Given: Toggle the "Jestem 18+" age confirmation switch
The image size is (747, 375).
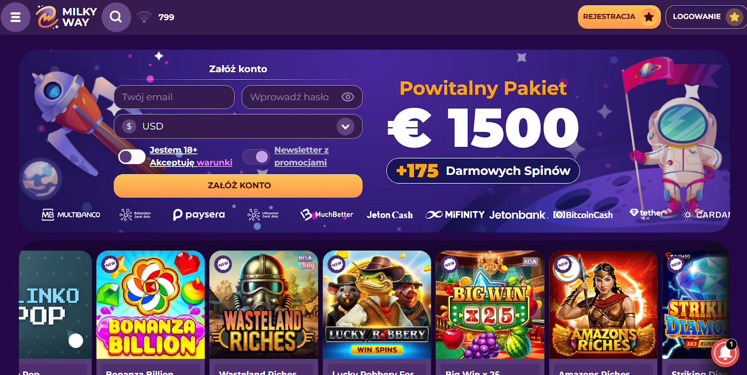Looking at the screenshot, I should coord(132,157).
